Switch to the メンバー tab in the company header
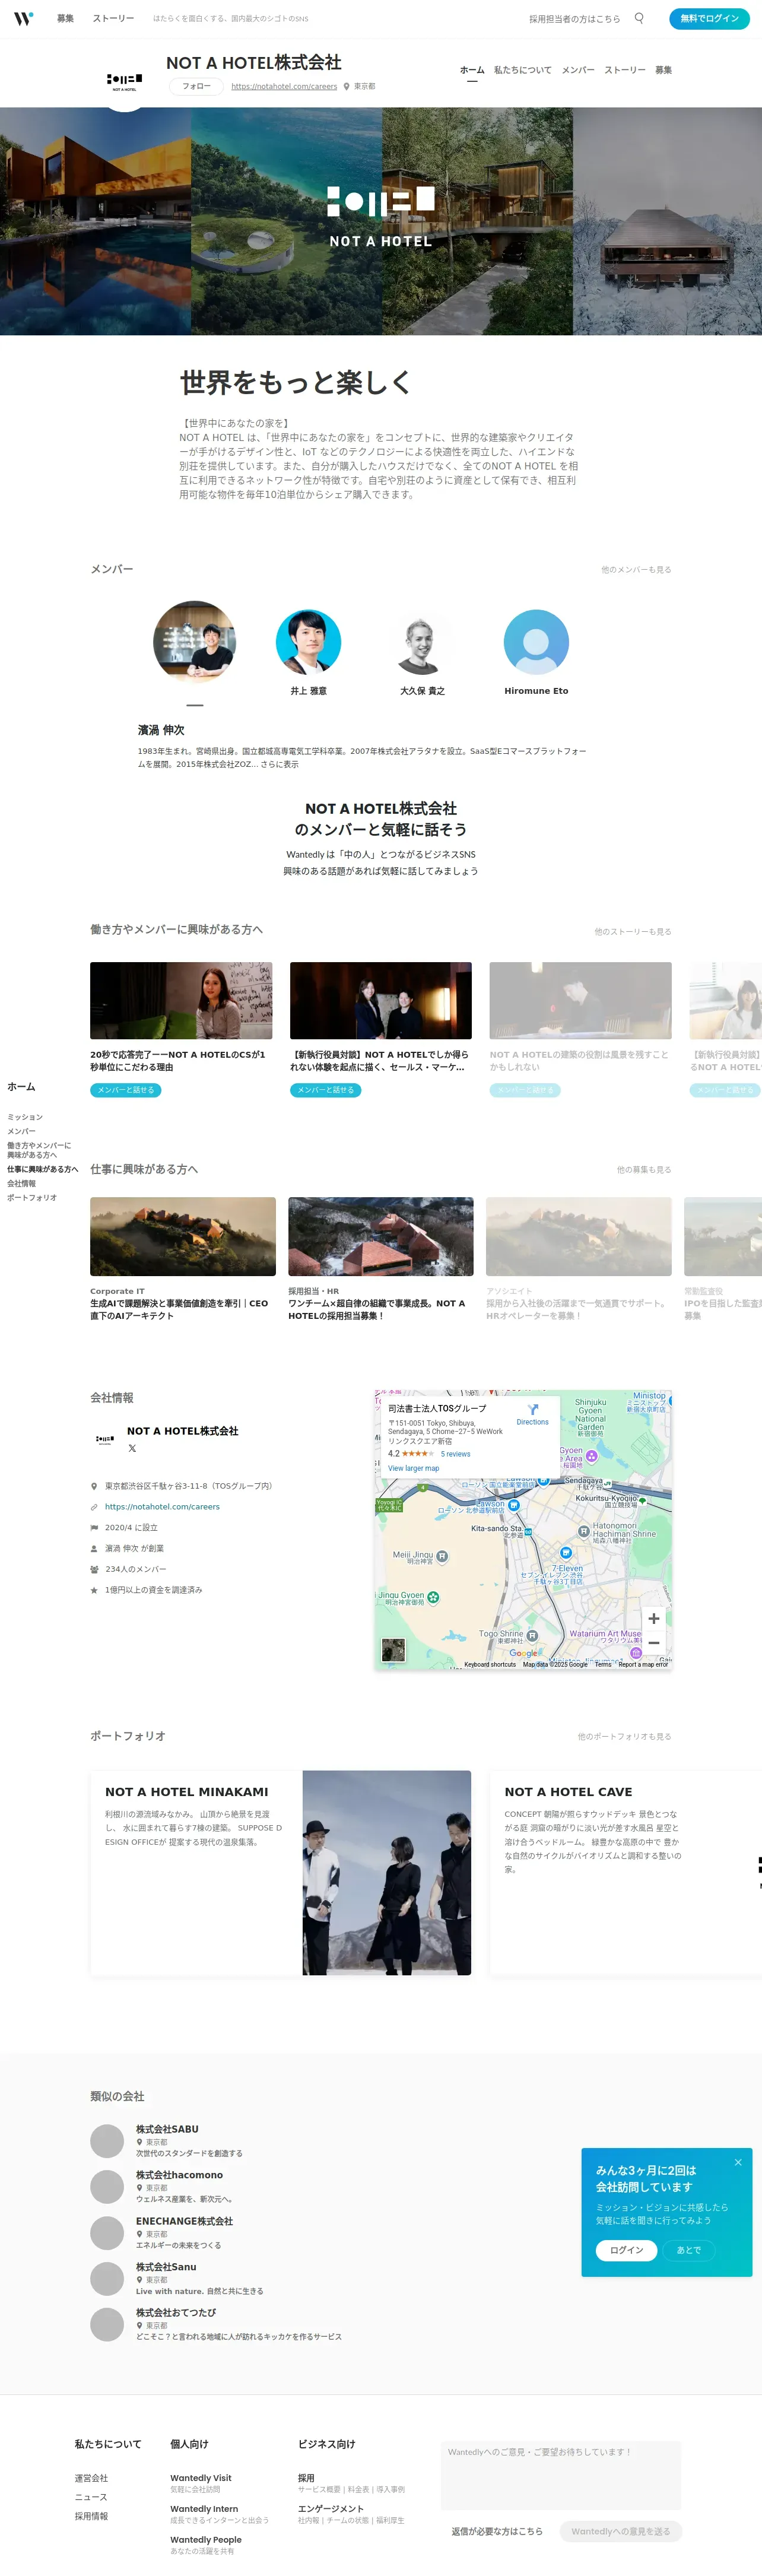762x2576 pixels. click(578, 70)
